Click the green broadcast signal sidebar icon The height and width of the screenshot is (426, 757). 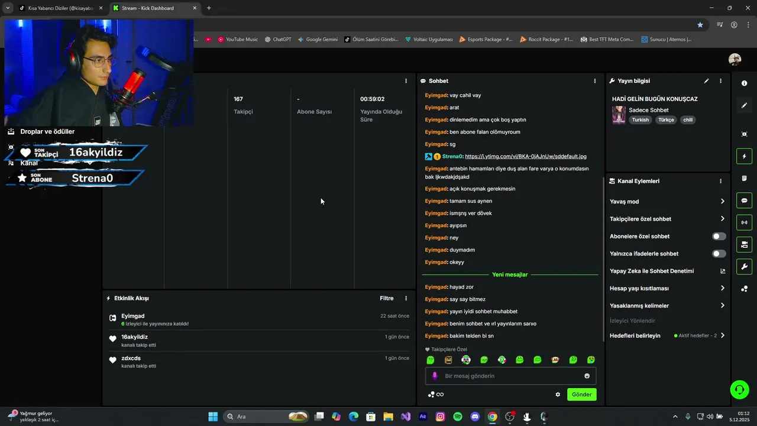(744, 222)
